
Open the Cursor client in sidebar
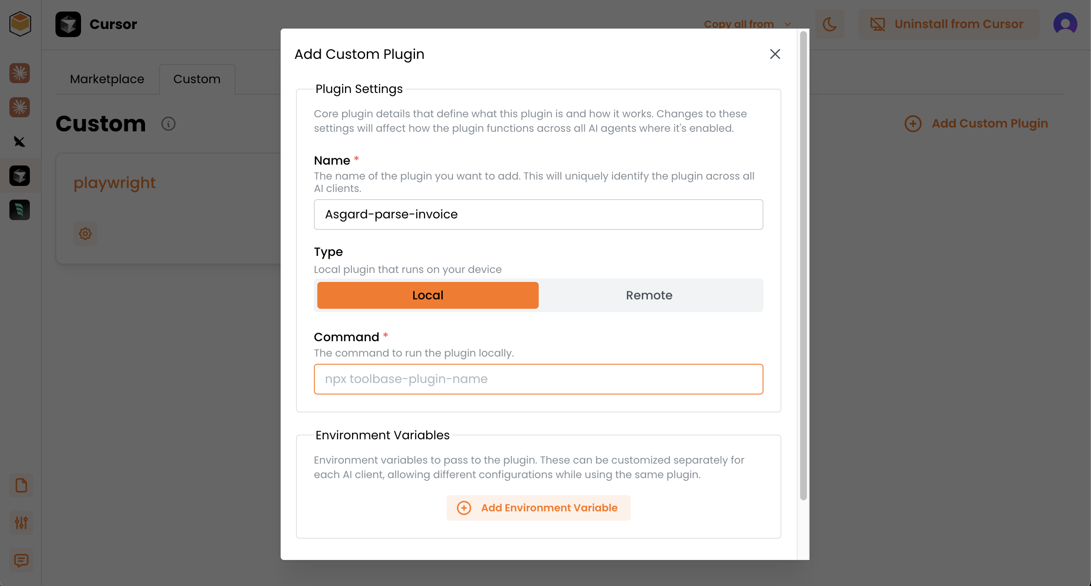coord(20,176)
